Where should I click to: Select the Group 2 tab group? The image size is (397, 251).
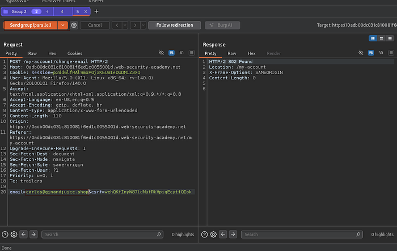coord(19,12)
